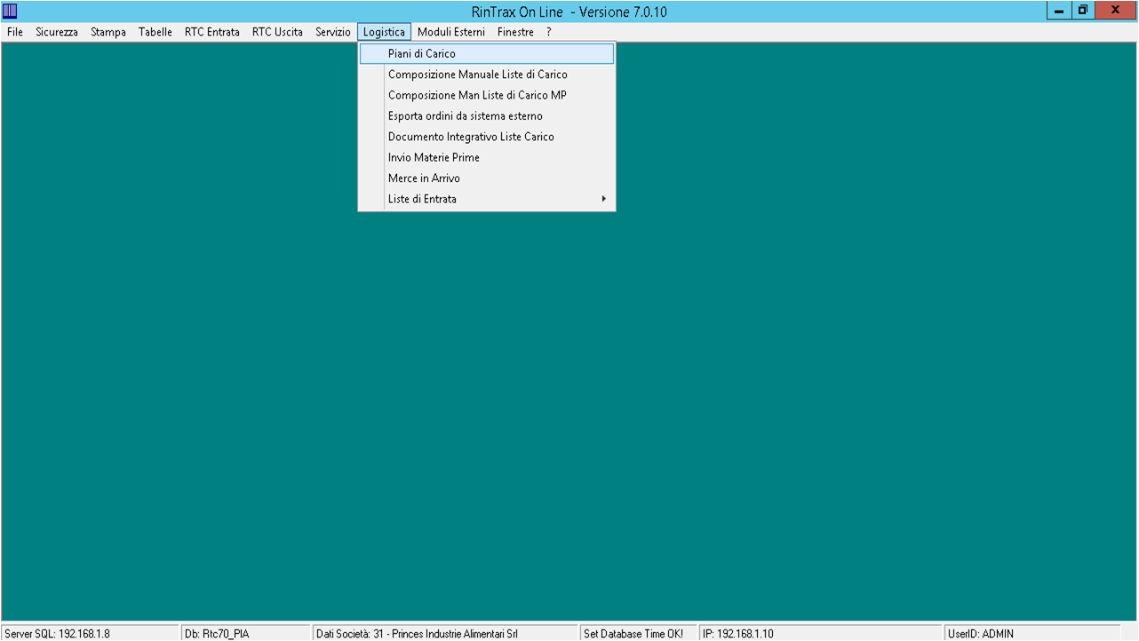Expand the Liste di Entrata submenu
1139x641 pixels.
487,199
